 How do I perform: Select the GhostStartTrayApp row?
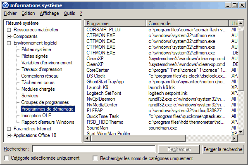(106, 82)
